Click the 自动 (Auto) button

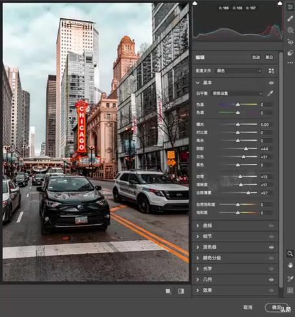click(256, 57)
